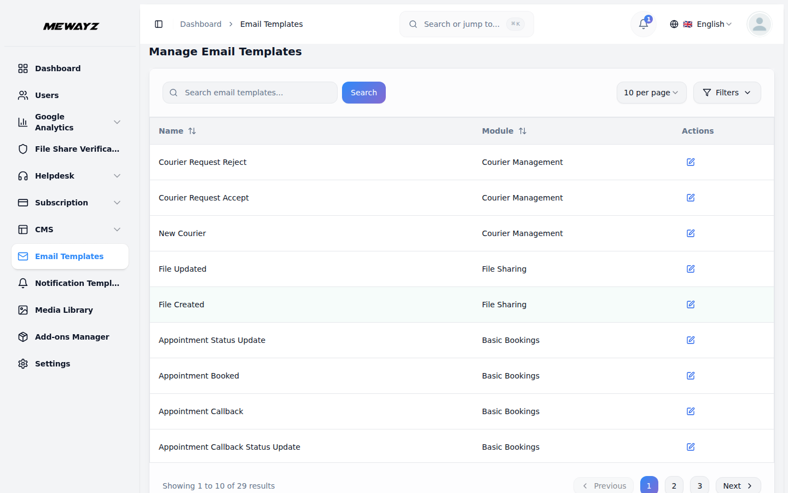Select the Dashboard icon in the sidebar
The height and width of the screenshot is (493, 788).
22,68
